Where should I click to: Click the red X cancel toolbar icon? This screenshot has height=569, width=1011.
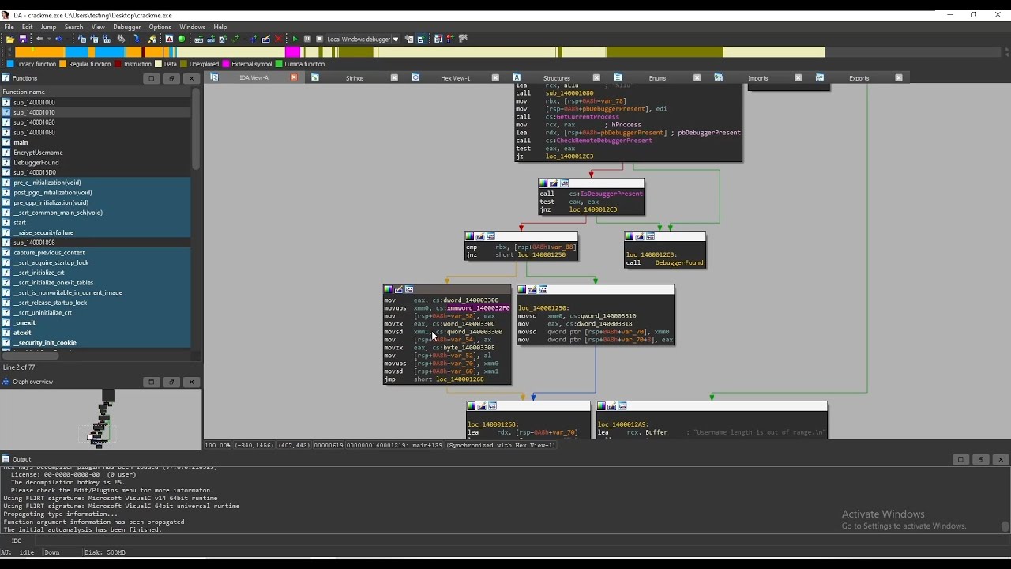coord(278,39)
